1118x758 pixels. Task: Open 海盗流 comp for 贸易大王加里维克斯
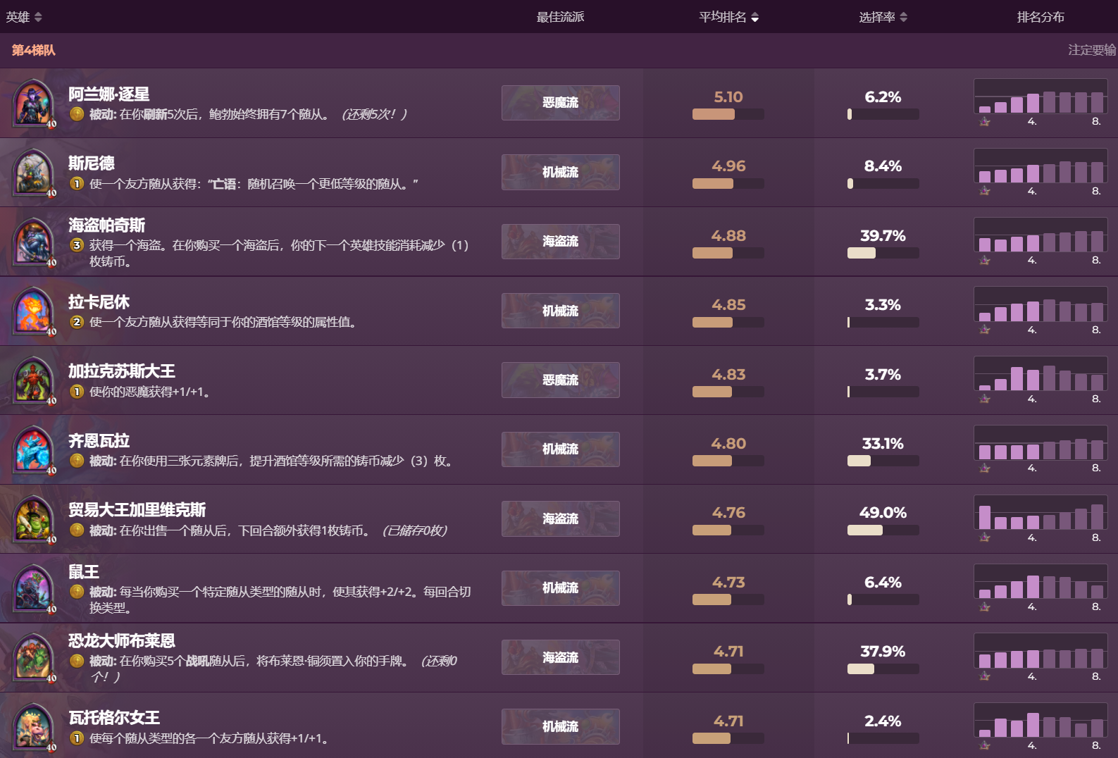(x=561, y=518)
